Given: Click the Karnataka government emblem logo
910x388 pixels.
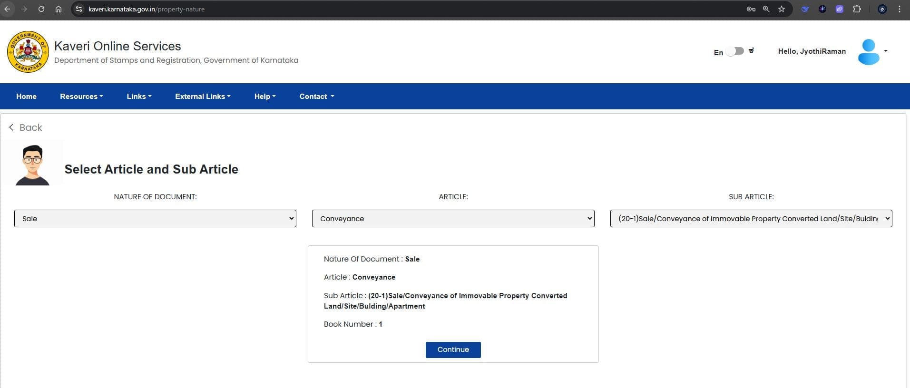Looking at the screenshot, I should 28,52.
